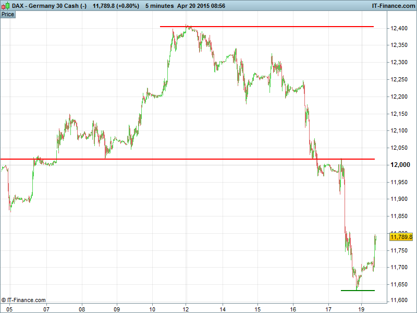Screen dimensions: 417x313
Task: Click date label 09 on time axis
Action: [x=117, y=308]
